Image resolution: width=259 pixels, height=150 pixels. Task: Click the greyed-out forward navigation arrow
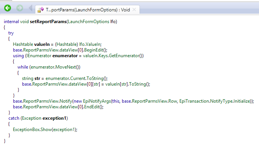[20, 8]
